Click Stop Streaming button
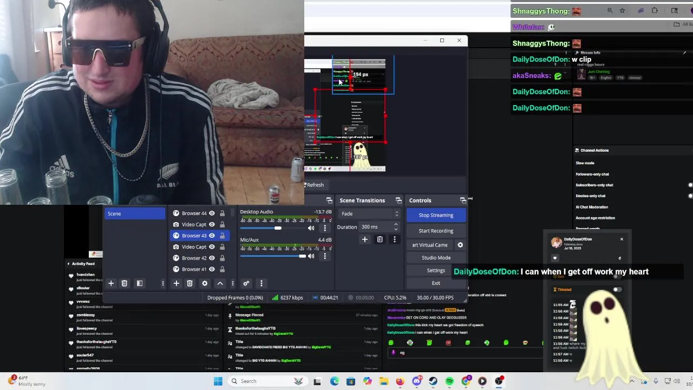 tap(436, 215)
